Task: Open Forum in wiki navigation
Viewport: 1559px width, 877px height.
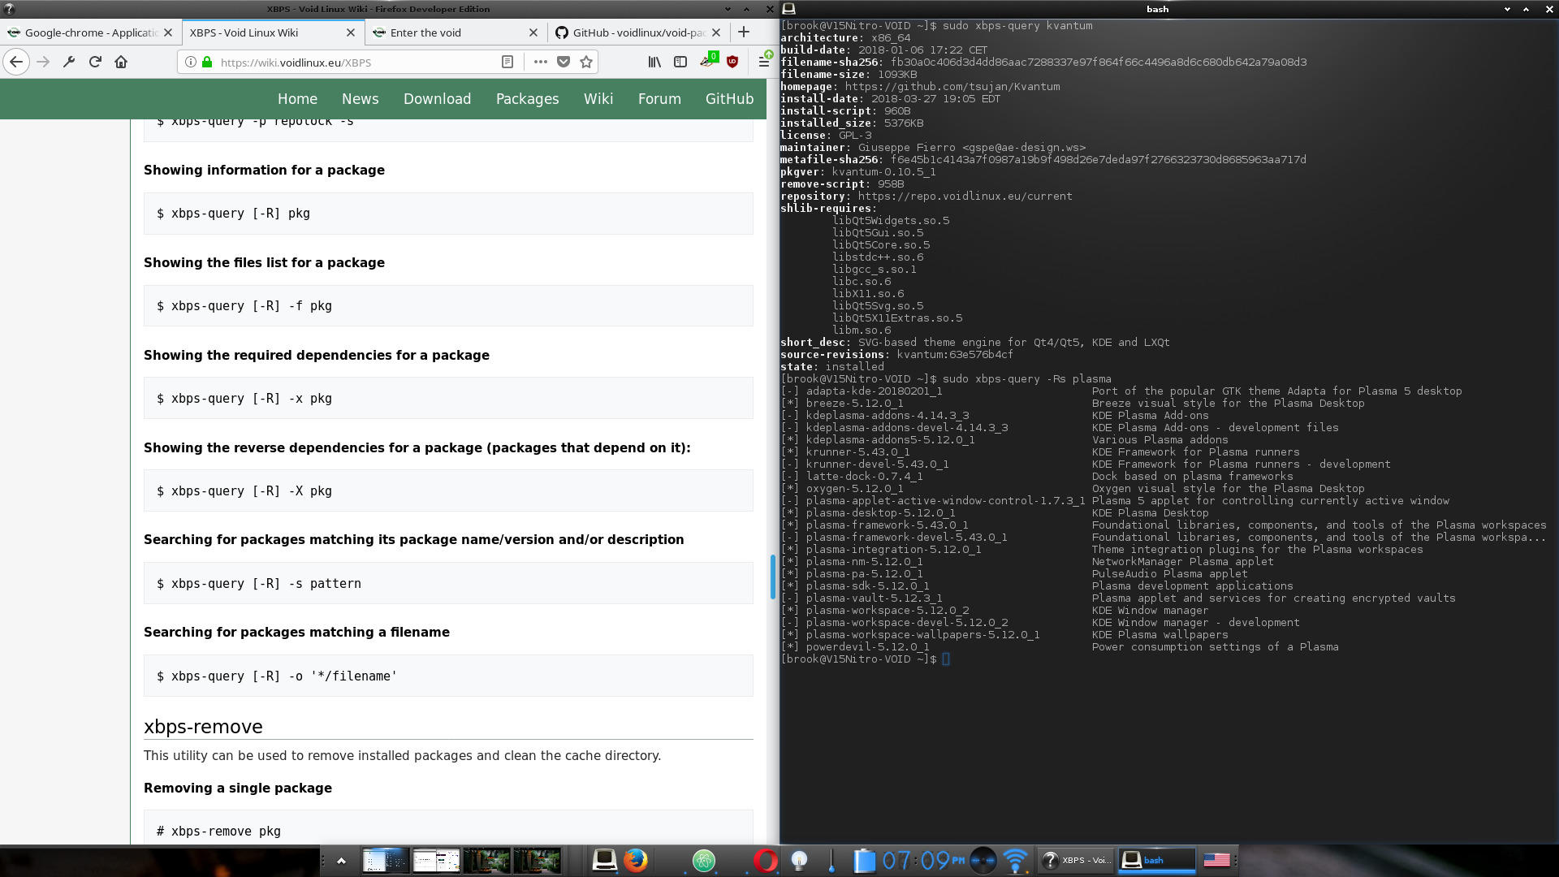Action: tap(659, 99)
